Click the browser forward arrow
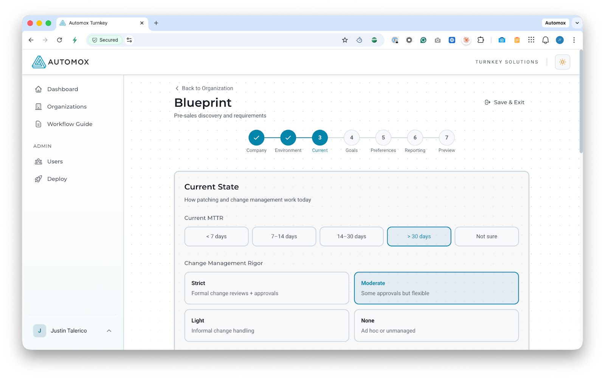This screenshot has width=605, height=379. click(45, 40)
